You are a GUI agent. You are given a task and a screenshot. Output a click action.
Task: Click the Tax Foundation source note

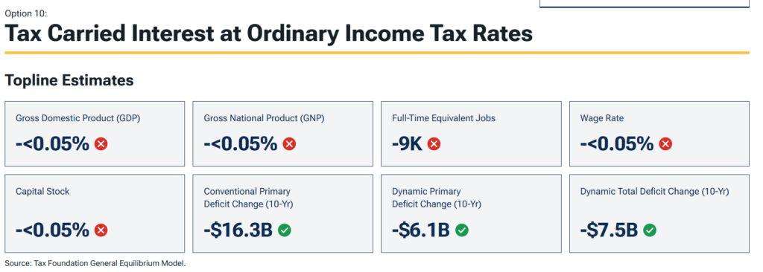coord(95,263)
